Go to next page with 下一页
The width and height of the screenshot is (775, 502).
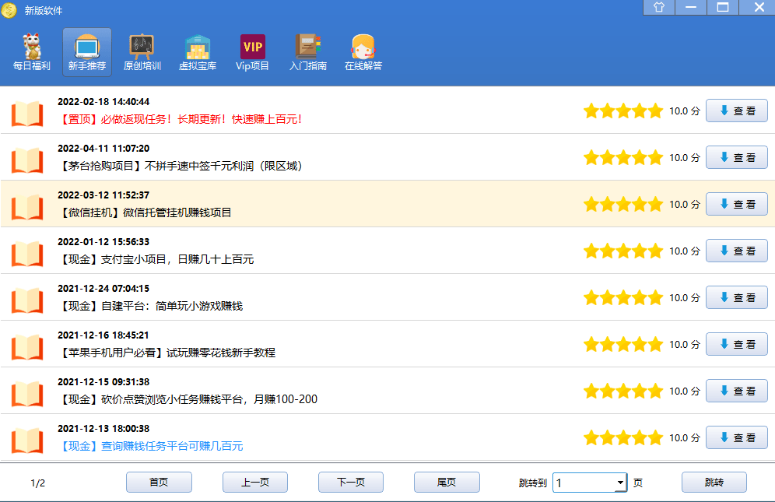(x=351, y=483)
